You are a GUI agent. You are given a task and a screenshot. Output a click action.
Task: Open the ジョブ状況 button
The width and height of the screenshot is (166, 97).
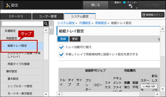tap(152, 5)
